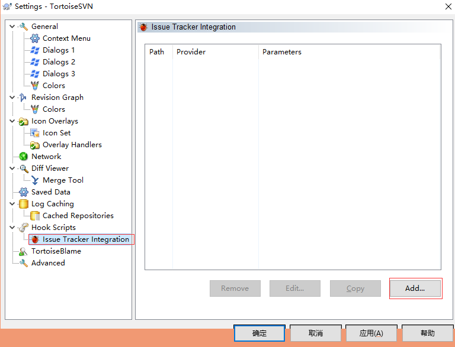Image resolution: width=455 pixels, height=347 pixels.
Task: Select TortoiseBlame settings
Action: (x=56, y=251)
